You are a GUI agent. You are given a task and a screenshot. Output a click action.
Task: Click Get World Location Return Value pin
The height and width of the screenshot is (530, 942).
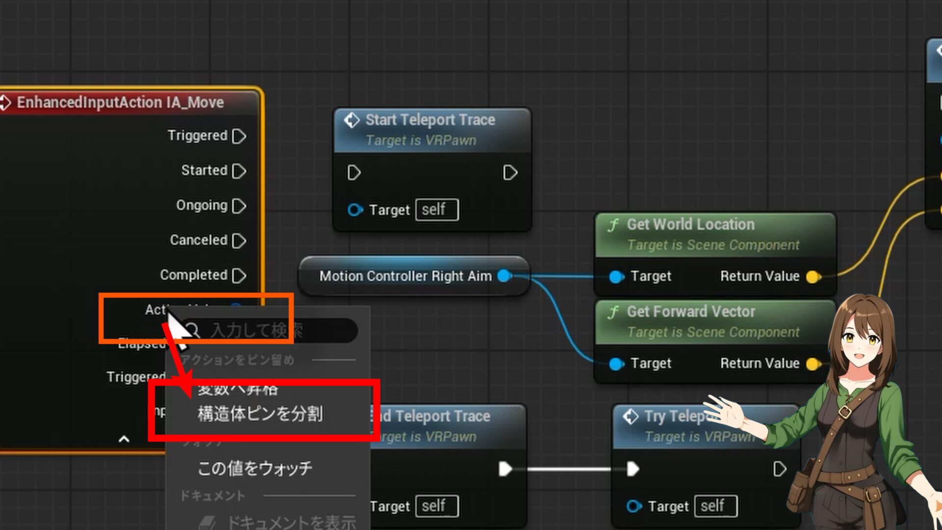(x=812, y=277)
